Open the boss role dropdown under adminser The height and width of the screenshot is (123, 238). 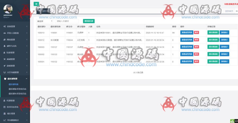pyautogui.click(x=6, y=17)
